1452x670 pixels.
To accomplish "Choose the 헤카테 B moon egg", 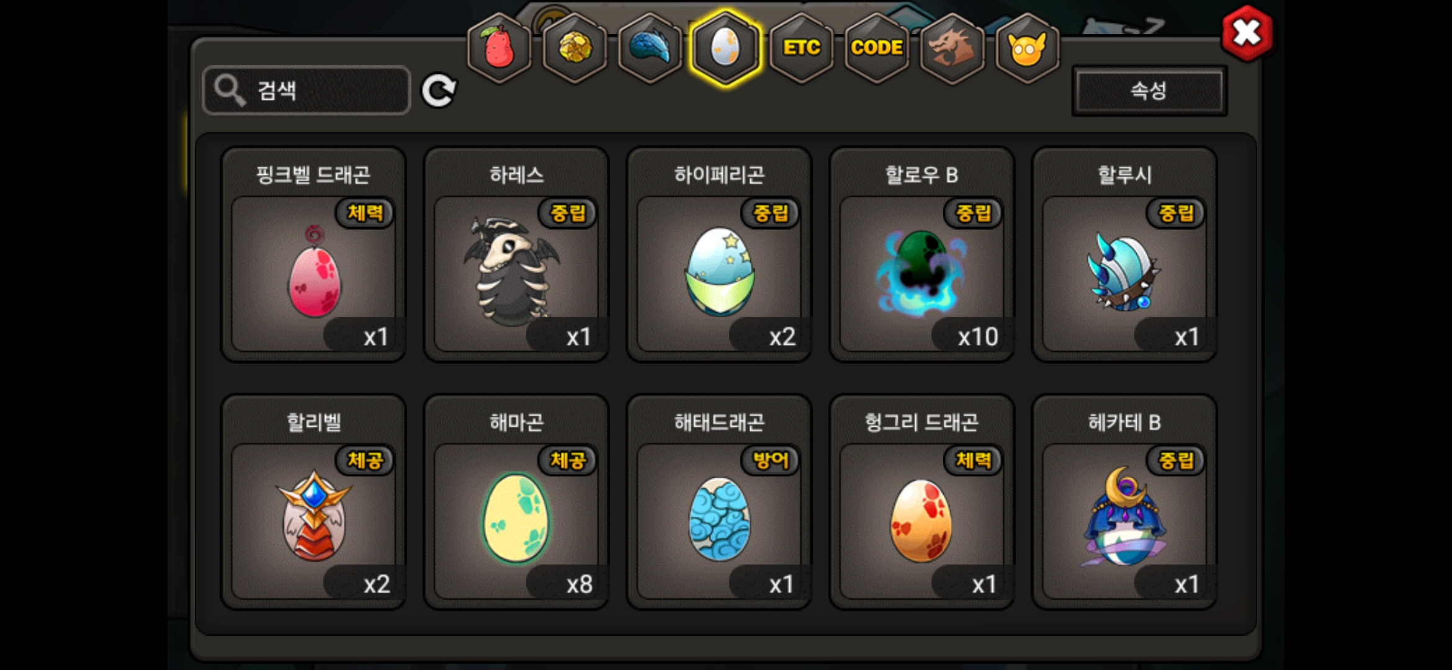I will pos(1124,502).
